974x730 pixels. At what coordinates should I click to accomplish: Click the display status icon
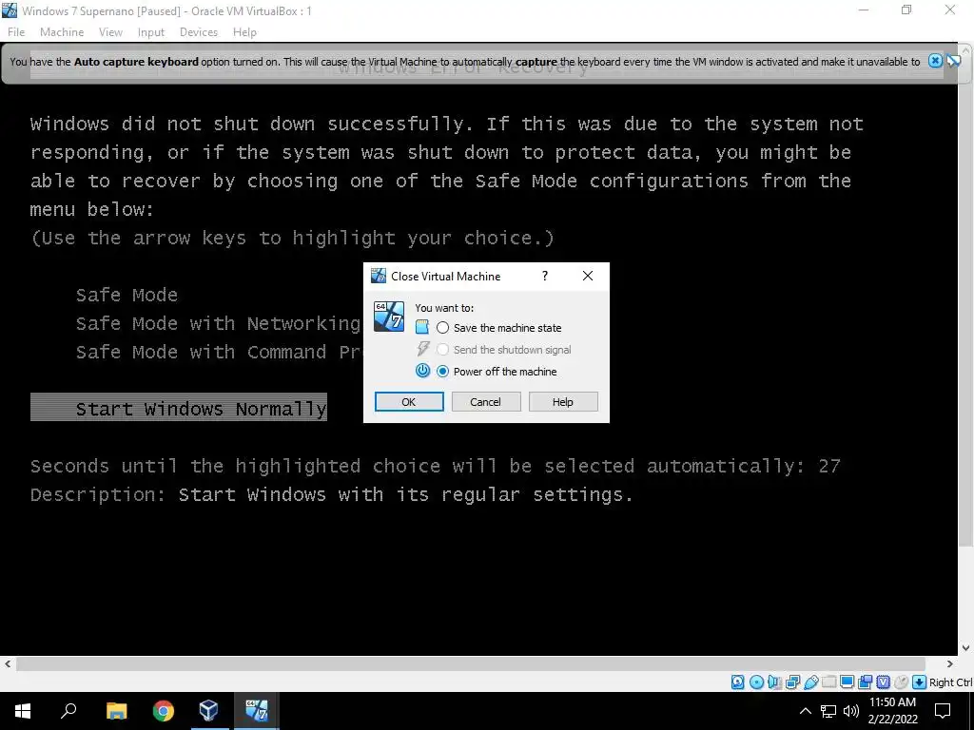tap(847, 682)
